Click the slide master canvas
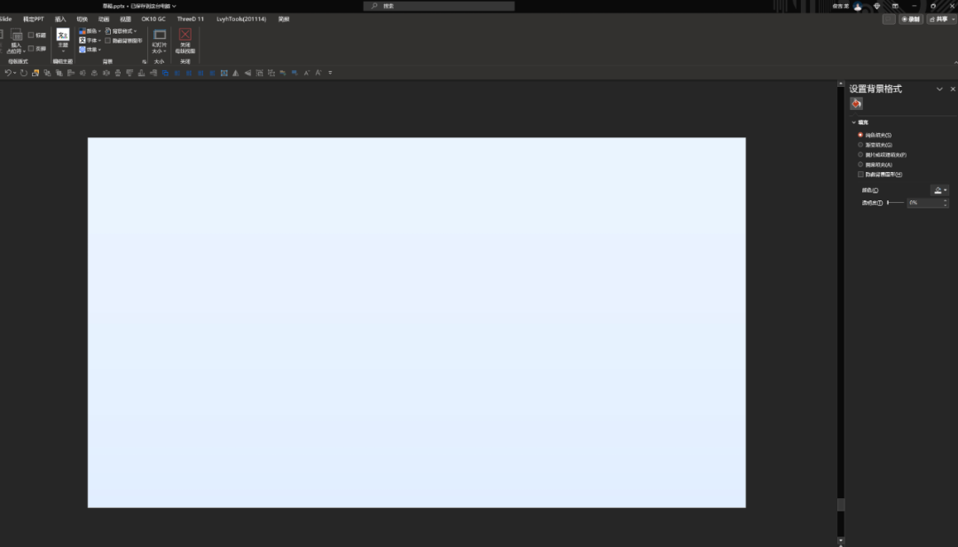958x547 pixels. point(416,323)
